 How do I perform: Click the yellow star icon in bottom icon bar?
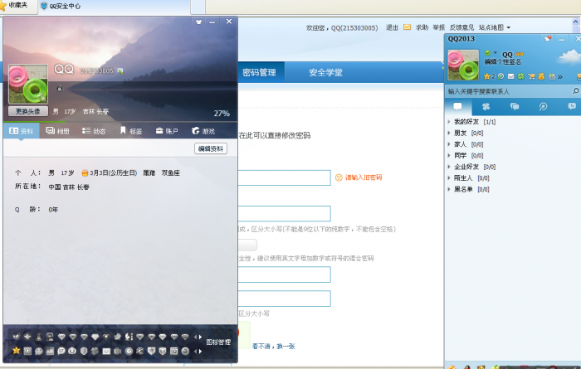17,351
